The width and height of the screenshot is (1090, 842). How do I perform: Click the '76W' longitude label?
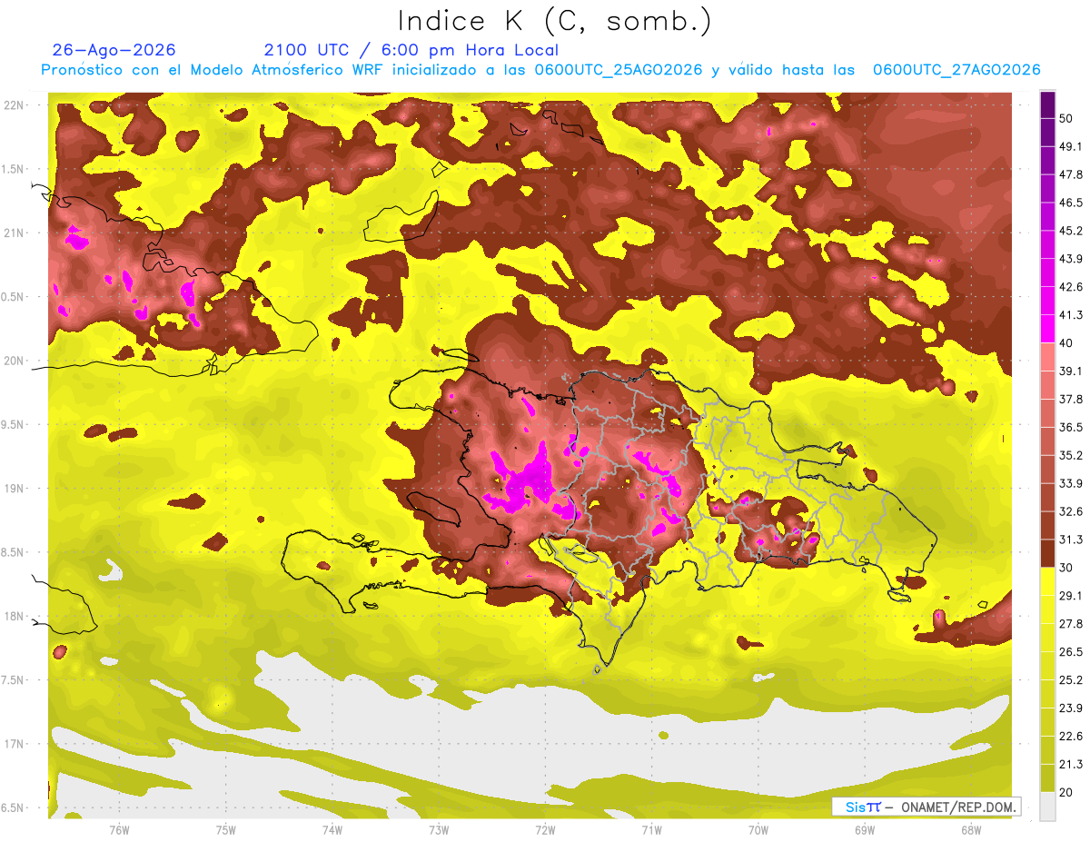119,830
